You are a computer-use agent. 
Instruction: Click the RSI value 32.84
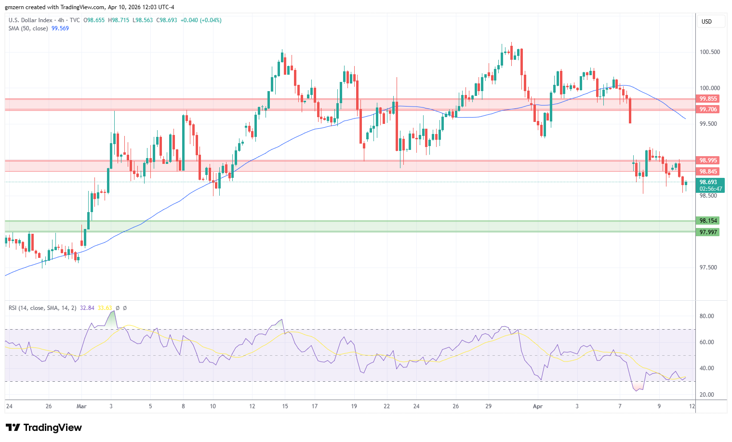[87, 308]
